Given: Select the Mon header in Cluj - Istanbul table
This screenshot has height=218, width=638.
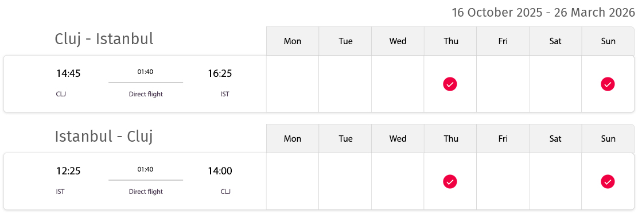Looking at the screenshot, I should [293, 41].
